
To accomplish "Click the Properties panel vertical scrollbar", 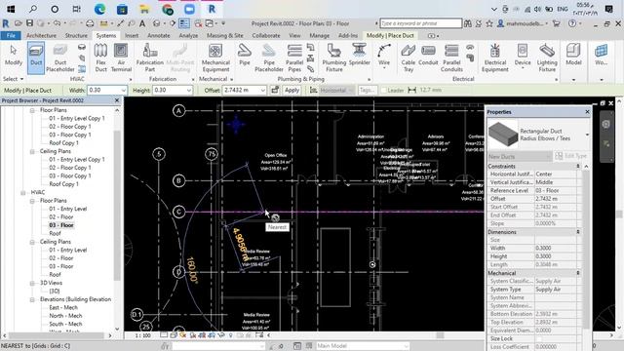I will tap(586, 249).
